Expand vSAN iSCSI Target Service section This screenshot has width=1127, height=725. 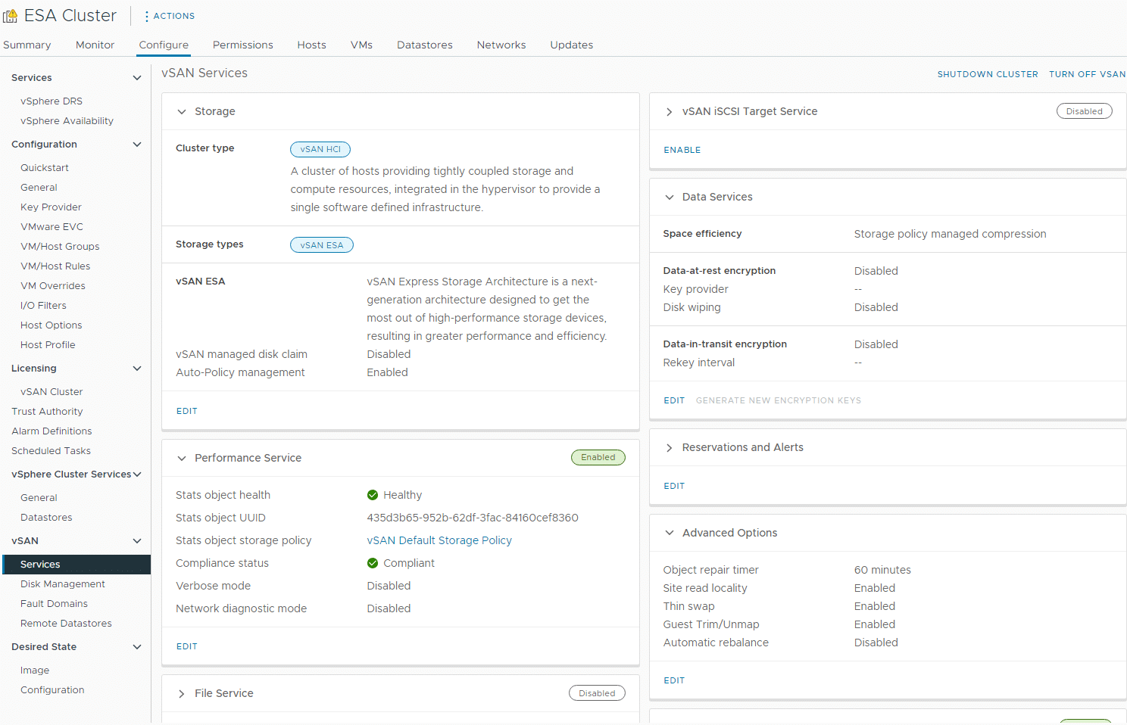(670, 112)
